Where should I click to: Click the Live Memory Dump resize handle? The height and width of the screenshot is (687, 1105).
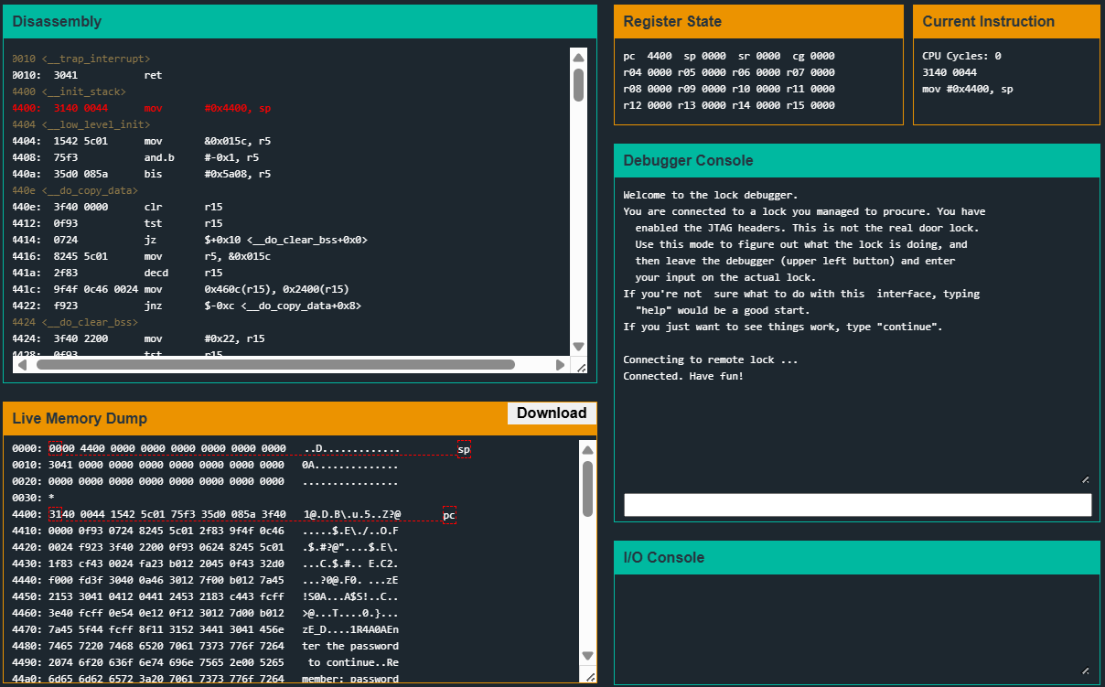(x=589, y=676)
